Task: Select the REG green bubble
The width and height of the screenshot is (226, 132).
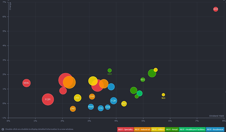Action: [x=143, y=79]
